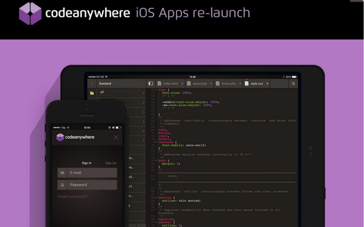Click the Password input field
This screenshot has width=364, height=227.
click(87, 185)
